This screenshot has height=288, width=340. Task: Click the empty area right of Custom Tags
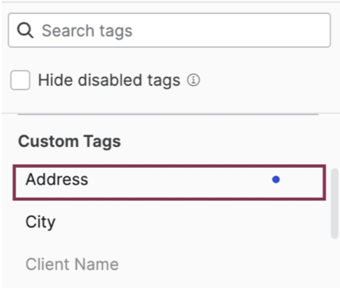tap(227, 142)
